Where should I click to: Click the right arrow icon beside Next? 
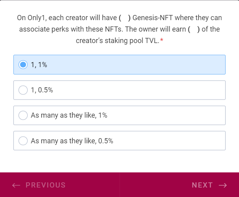click(x=222, y=185)
